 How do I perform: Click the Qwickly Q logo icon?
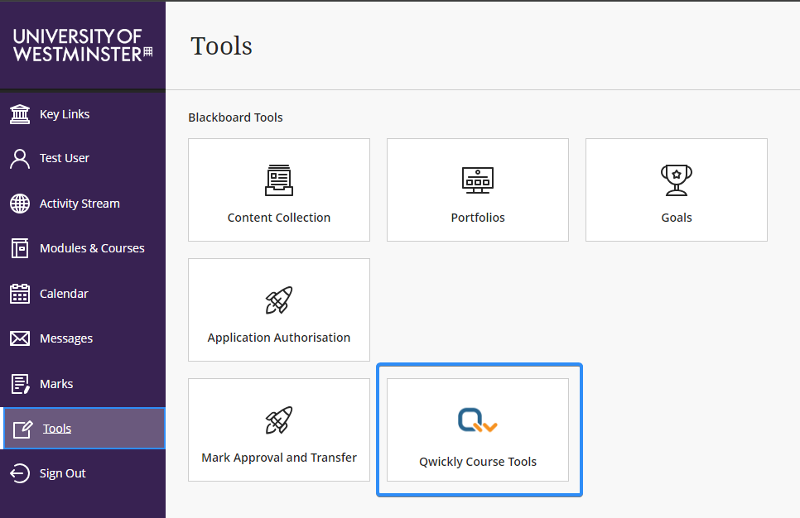pyautogui.click(x=478, y=420)
